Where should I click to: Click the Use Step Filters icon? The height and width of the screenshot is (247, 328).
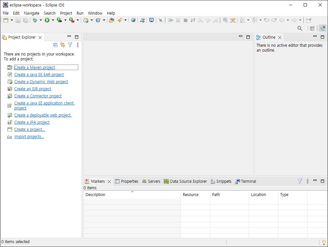pos(233,20)
